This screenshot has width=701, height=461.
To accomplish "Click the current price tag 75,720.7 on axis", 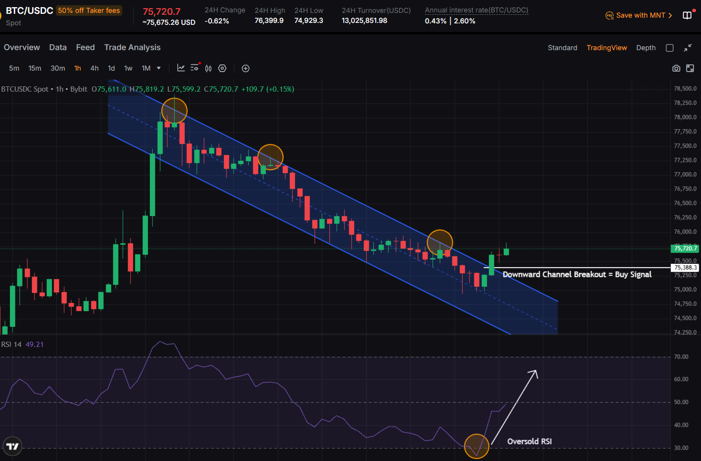I will point(685,248).
